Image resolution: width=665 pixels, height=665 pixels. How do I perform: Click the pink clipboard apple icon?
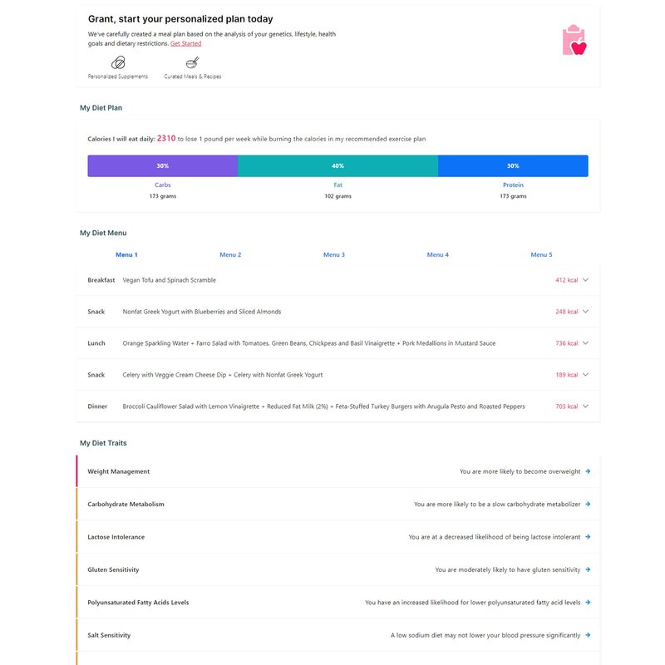point(574,40)
